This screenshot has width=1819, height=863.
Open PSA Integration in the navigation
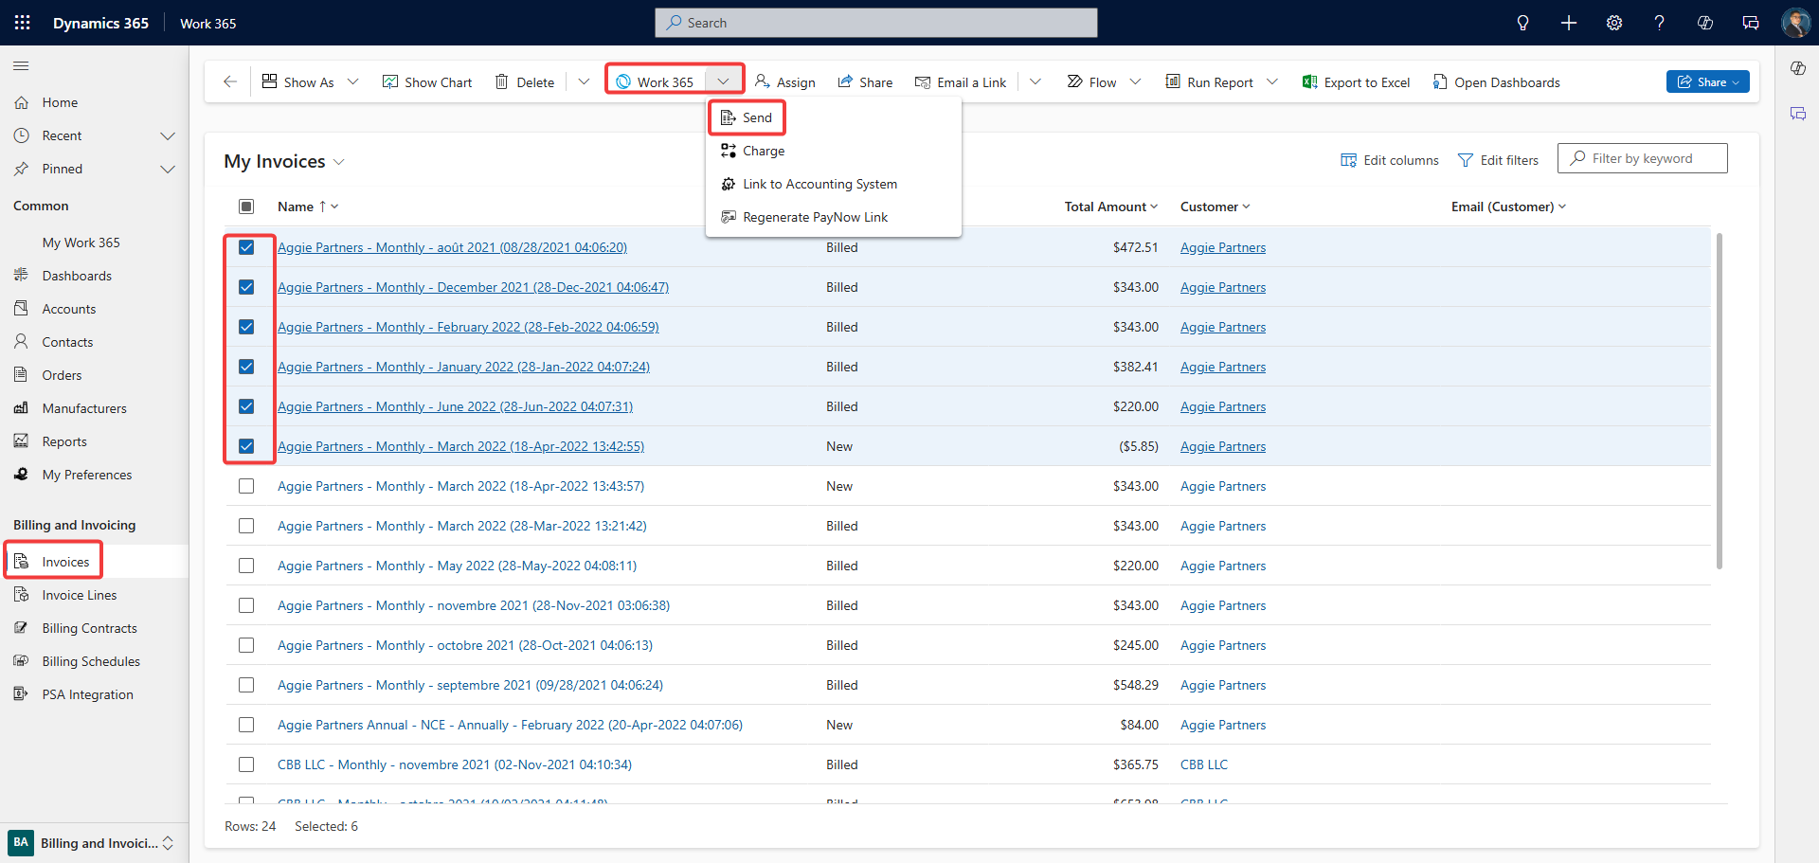click(x=87, y=694)
